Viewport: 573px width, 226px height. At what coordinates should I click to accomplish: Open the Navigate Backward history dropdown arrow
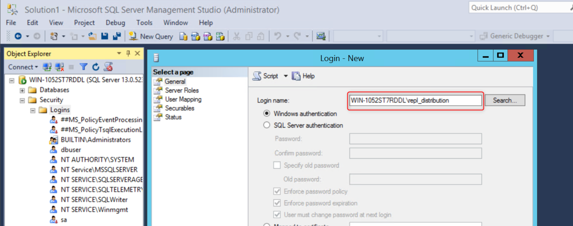pos(27,36)
